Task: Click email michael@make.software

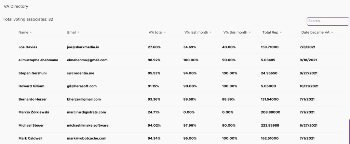Action: tap(87, 126)
